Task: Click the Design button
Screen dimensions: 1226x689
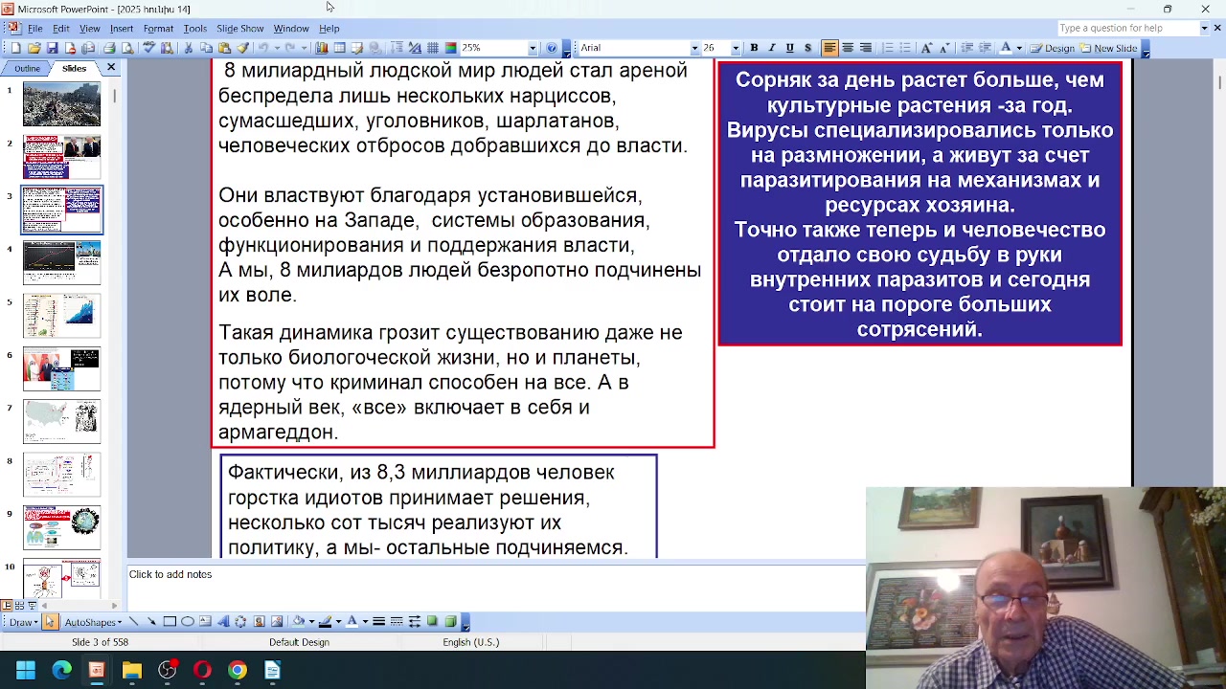Action: (1053, 48)
